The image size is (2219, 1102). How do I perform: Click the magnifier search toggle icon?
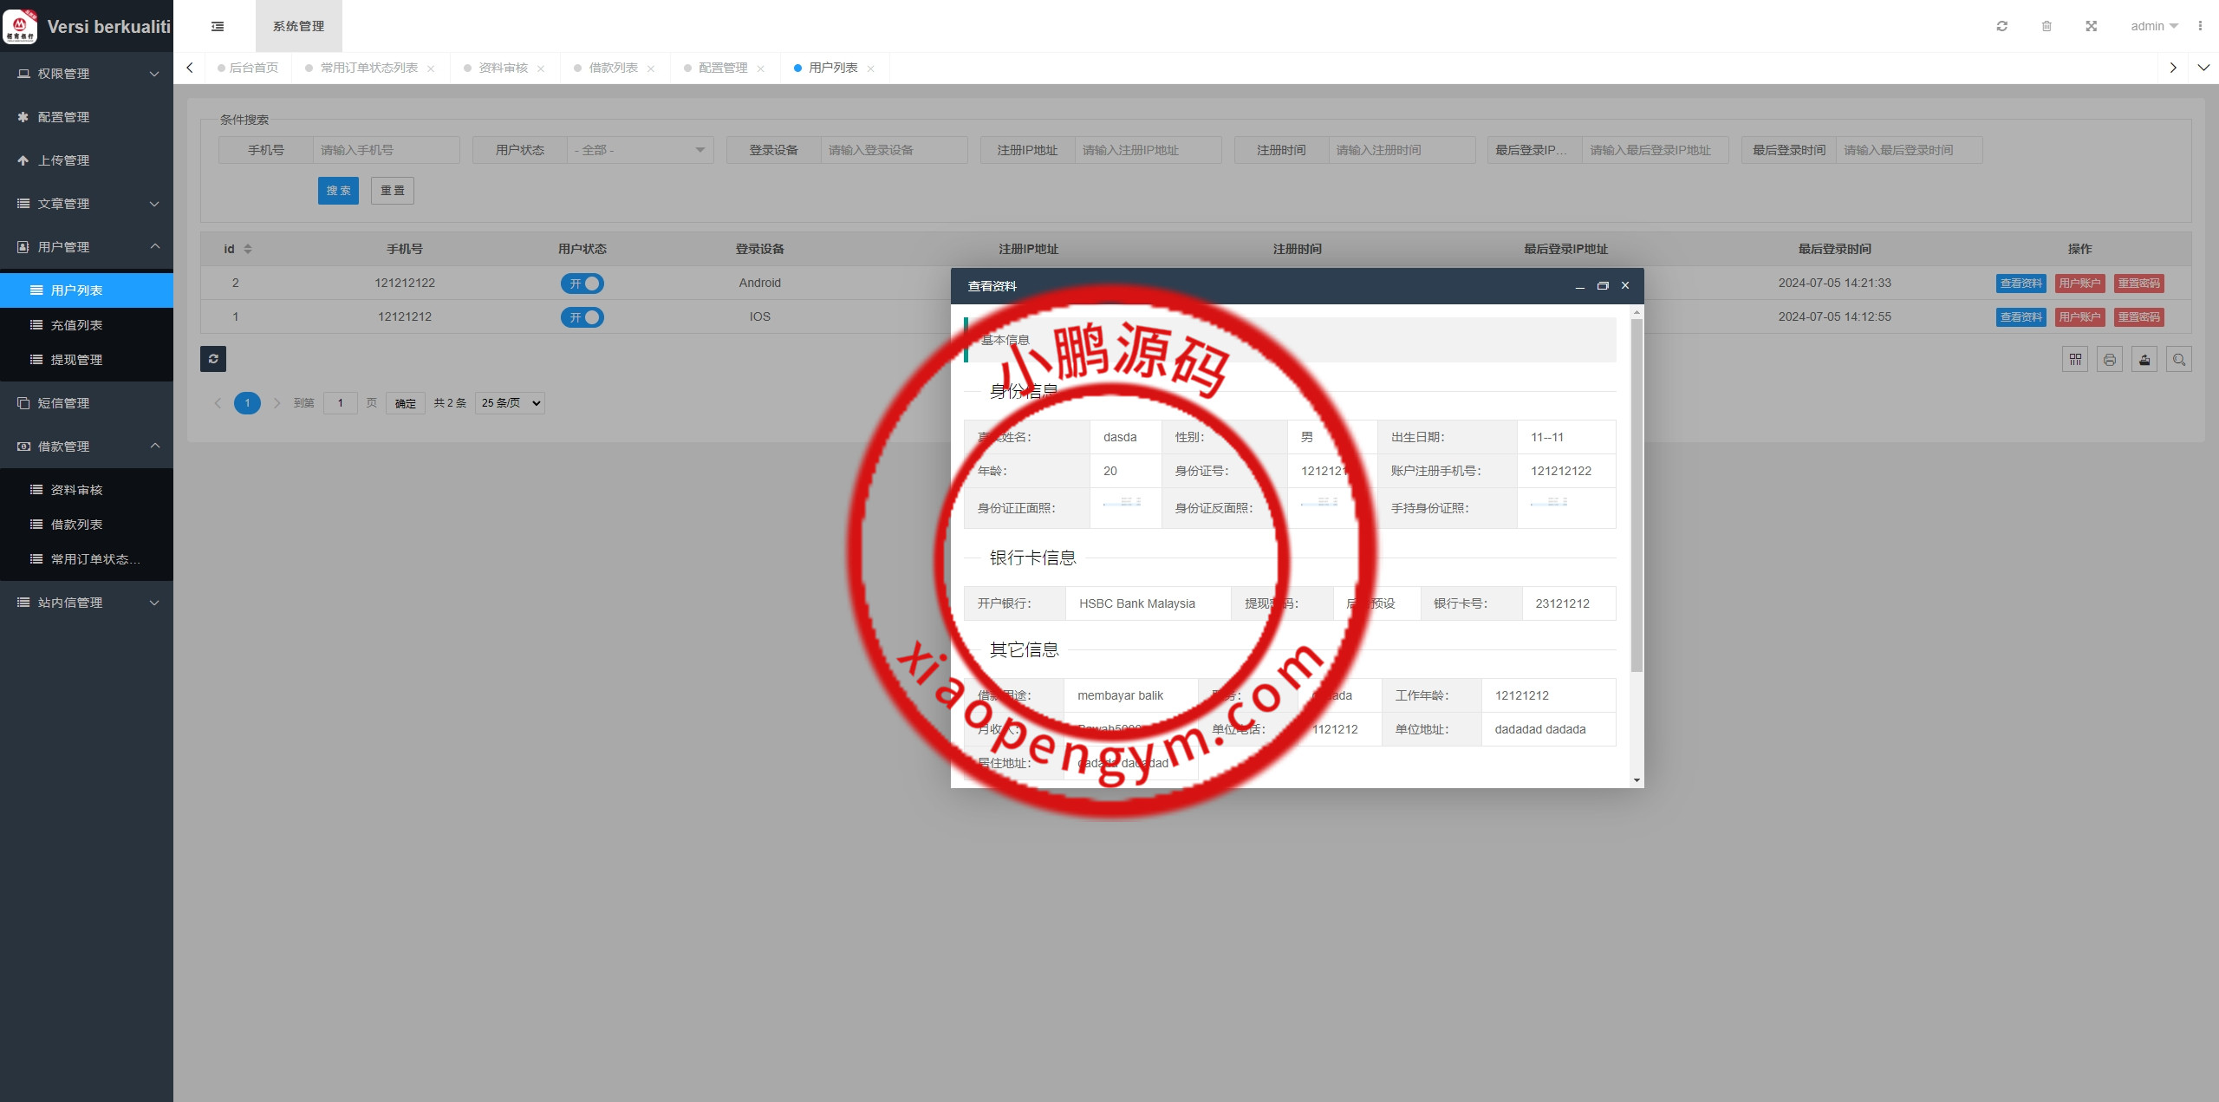[x=2179, y=360]
